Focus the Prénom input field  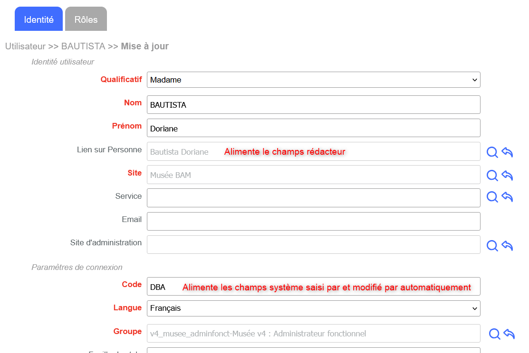313,128
